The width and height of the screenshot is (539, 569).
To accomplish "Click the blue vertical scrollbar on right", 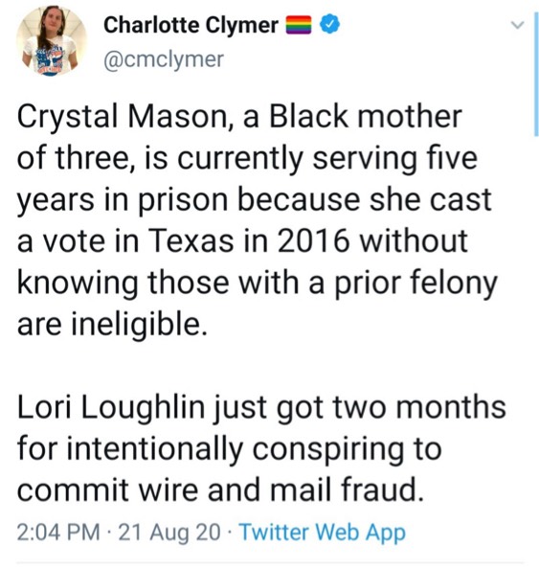I will point(536,74).
